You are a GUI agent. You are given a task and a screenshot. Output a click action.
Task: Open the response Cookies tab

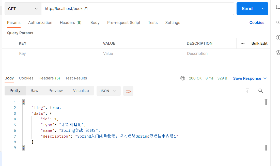pos(26,78)
